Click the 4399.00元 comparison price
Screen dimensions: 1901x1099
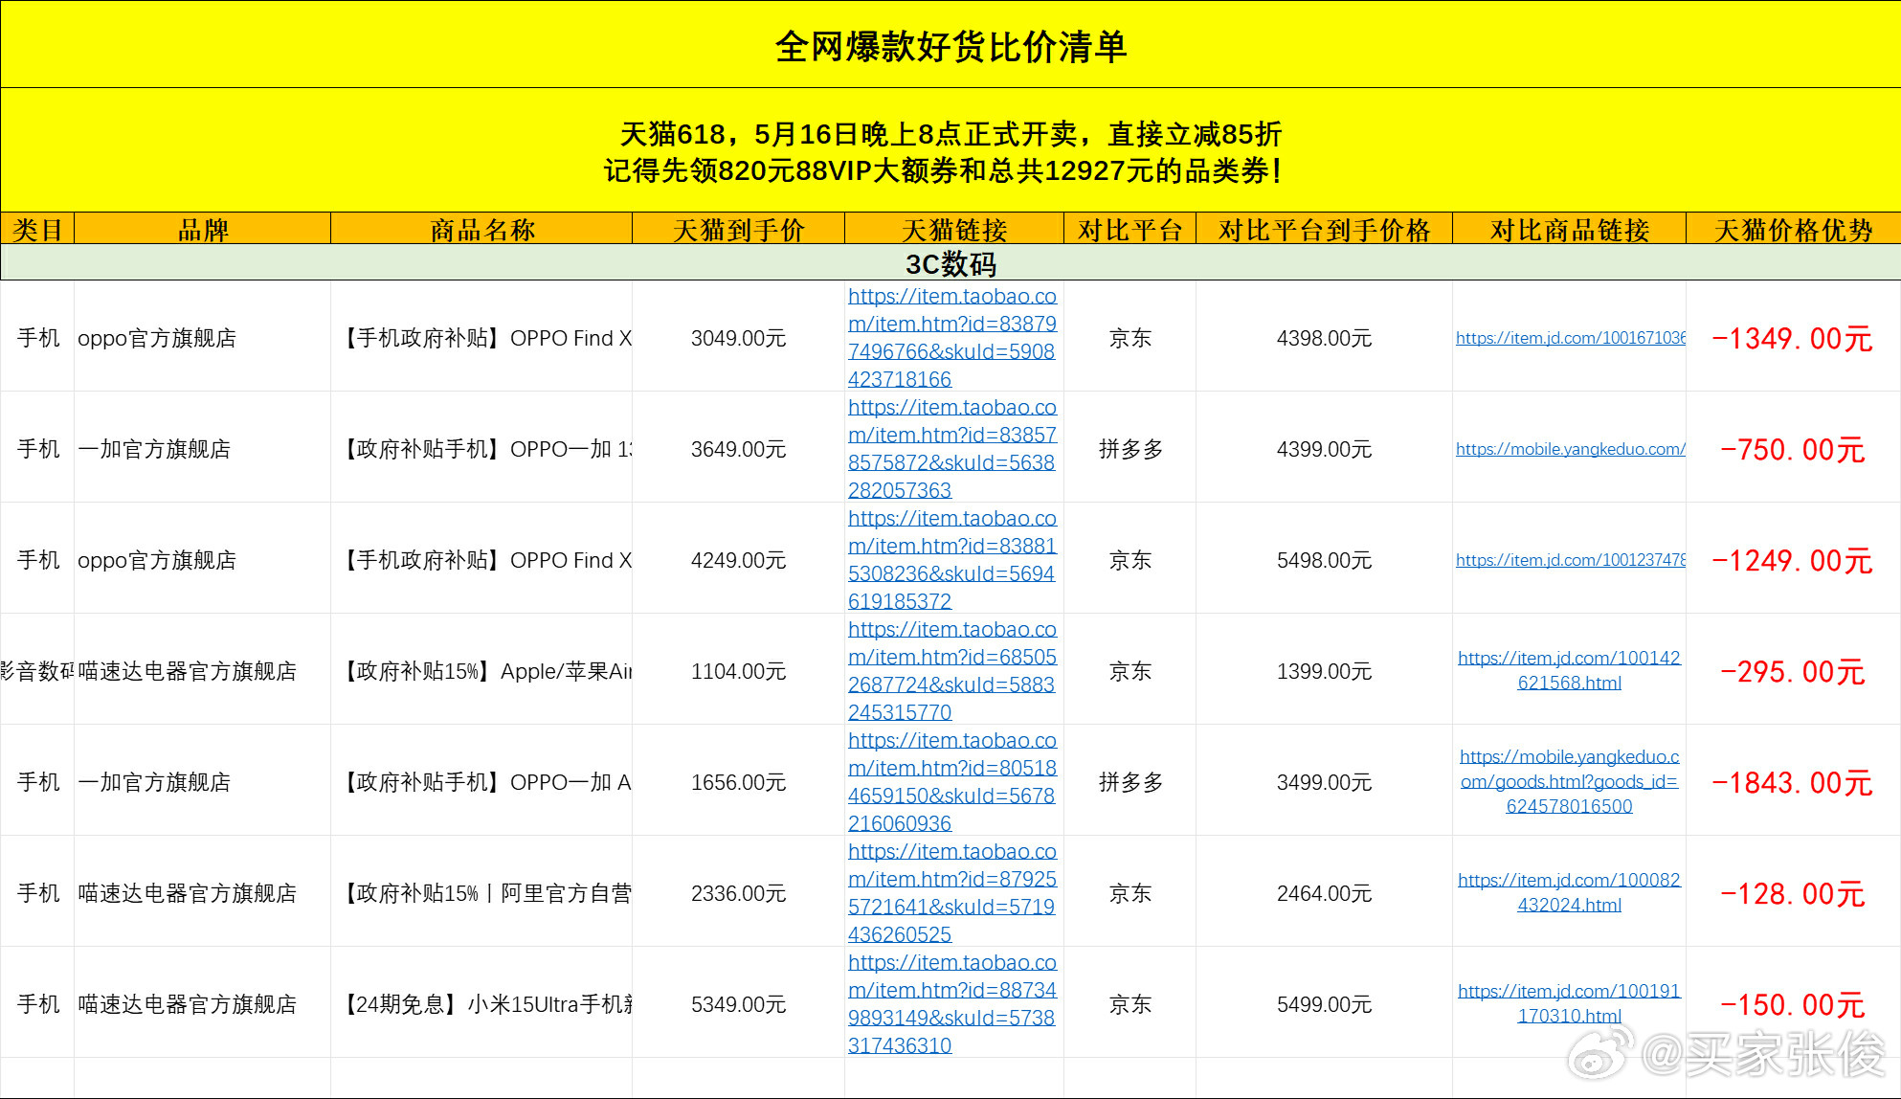pos(1324,449)
